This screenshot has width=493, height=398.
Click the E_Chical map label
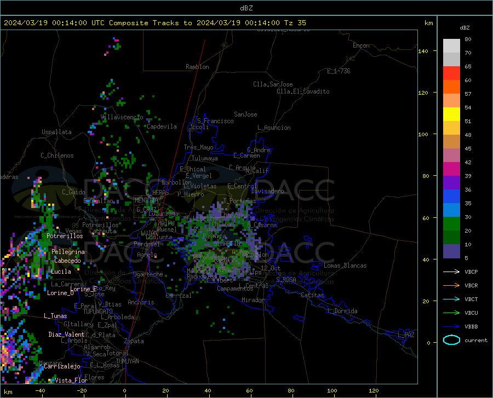point(193,169)
